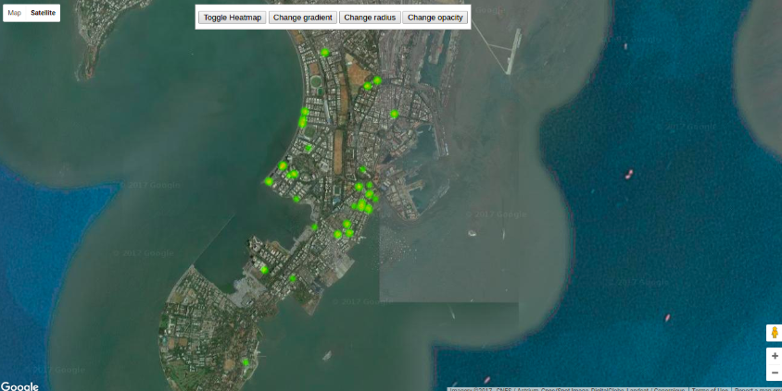Open the Google logo link
This screenshot has width=782, height=391.
(19, 386)
